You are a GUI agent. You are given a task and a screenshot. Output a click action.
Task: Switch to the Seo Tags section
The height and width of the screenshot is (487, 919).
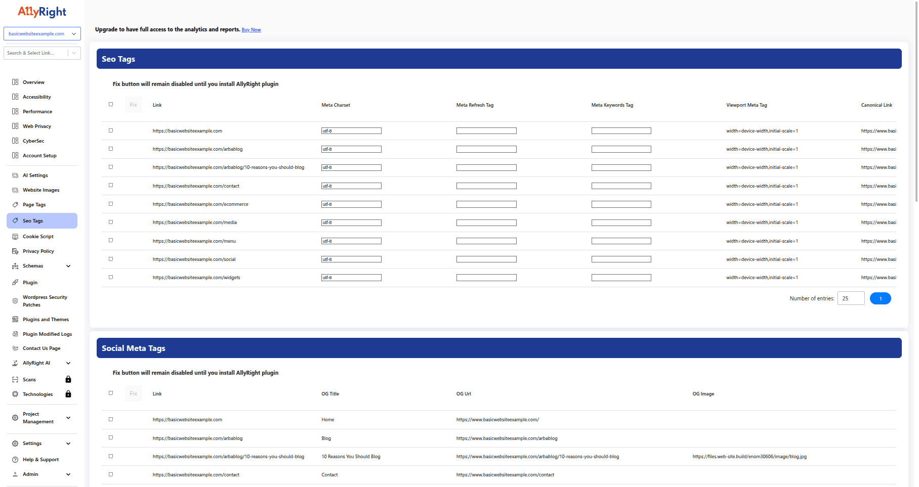click(x=32, y=220)
